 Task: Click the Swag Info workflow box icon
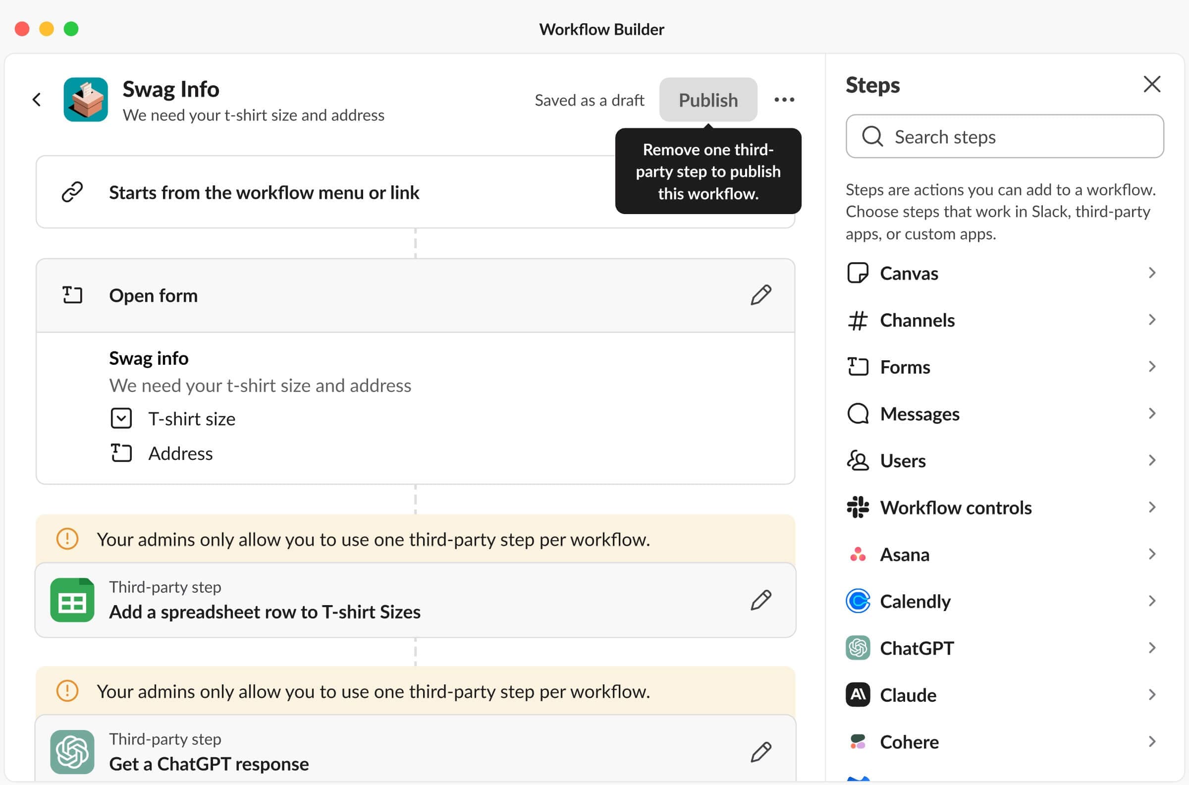pos(86,100)
